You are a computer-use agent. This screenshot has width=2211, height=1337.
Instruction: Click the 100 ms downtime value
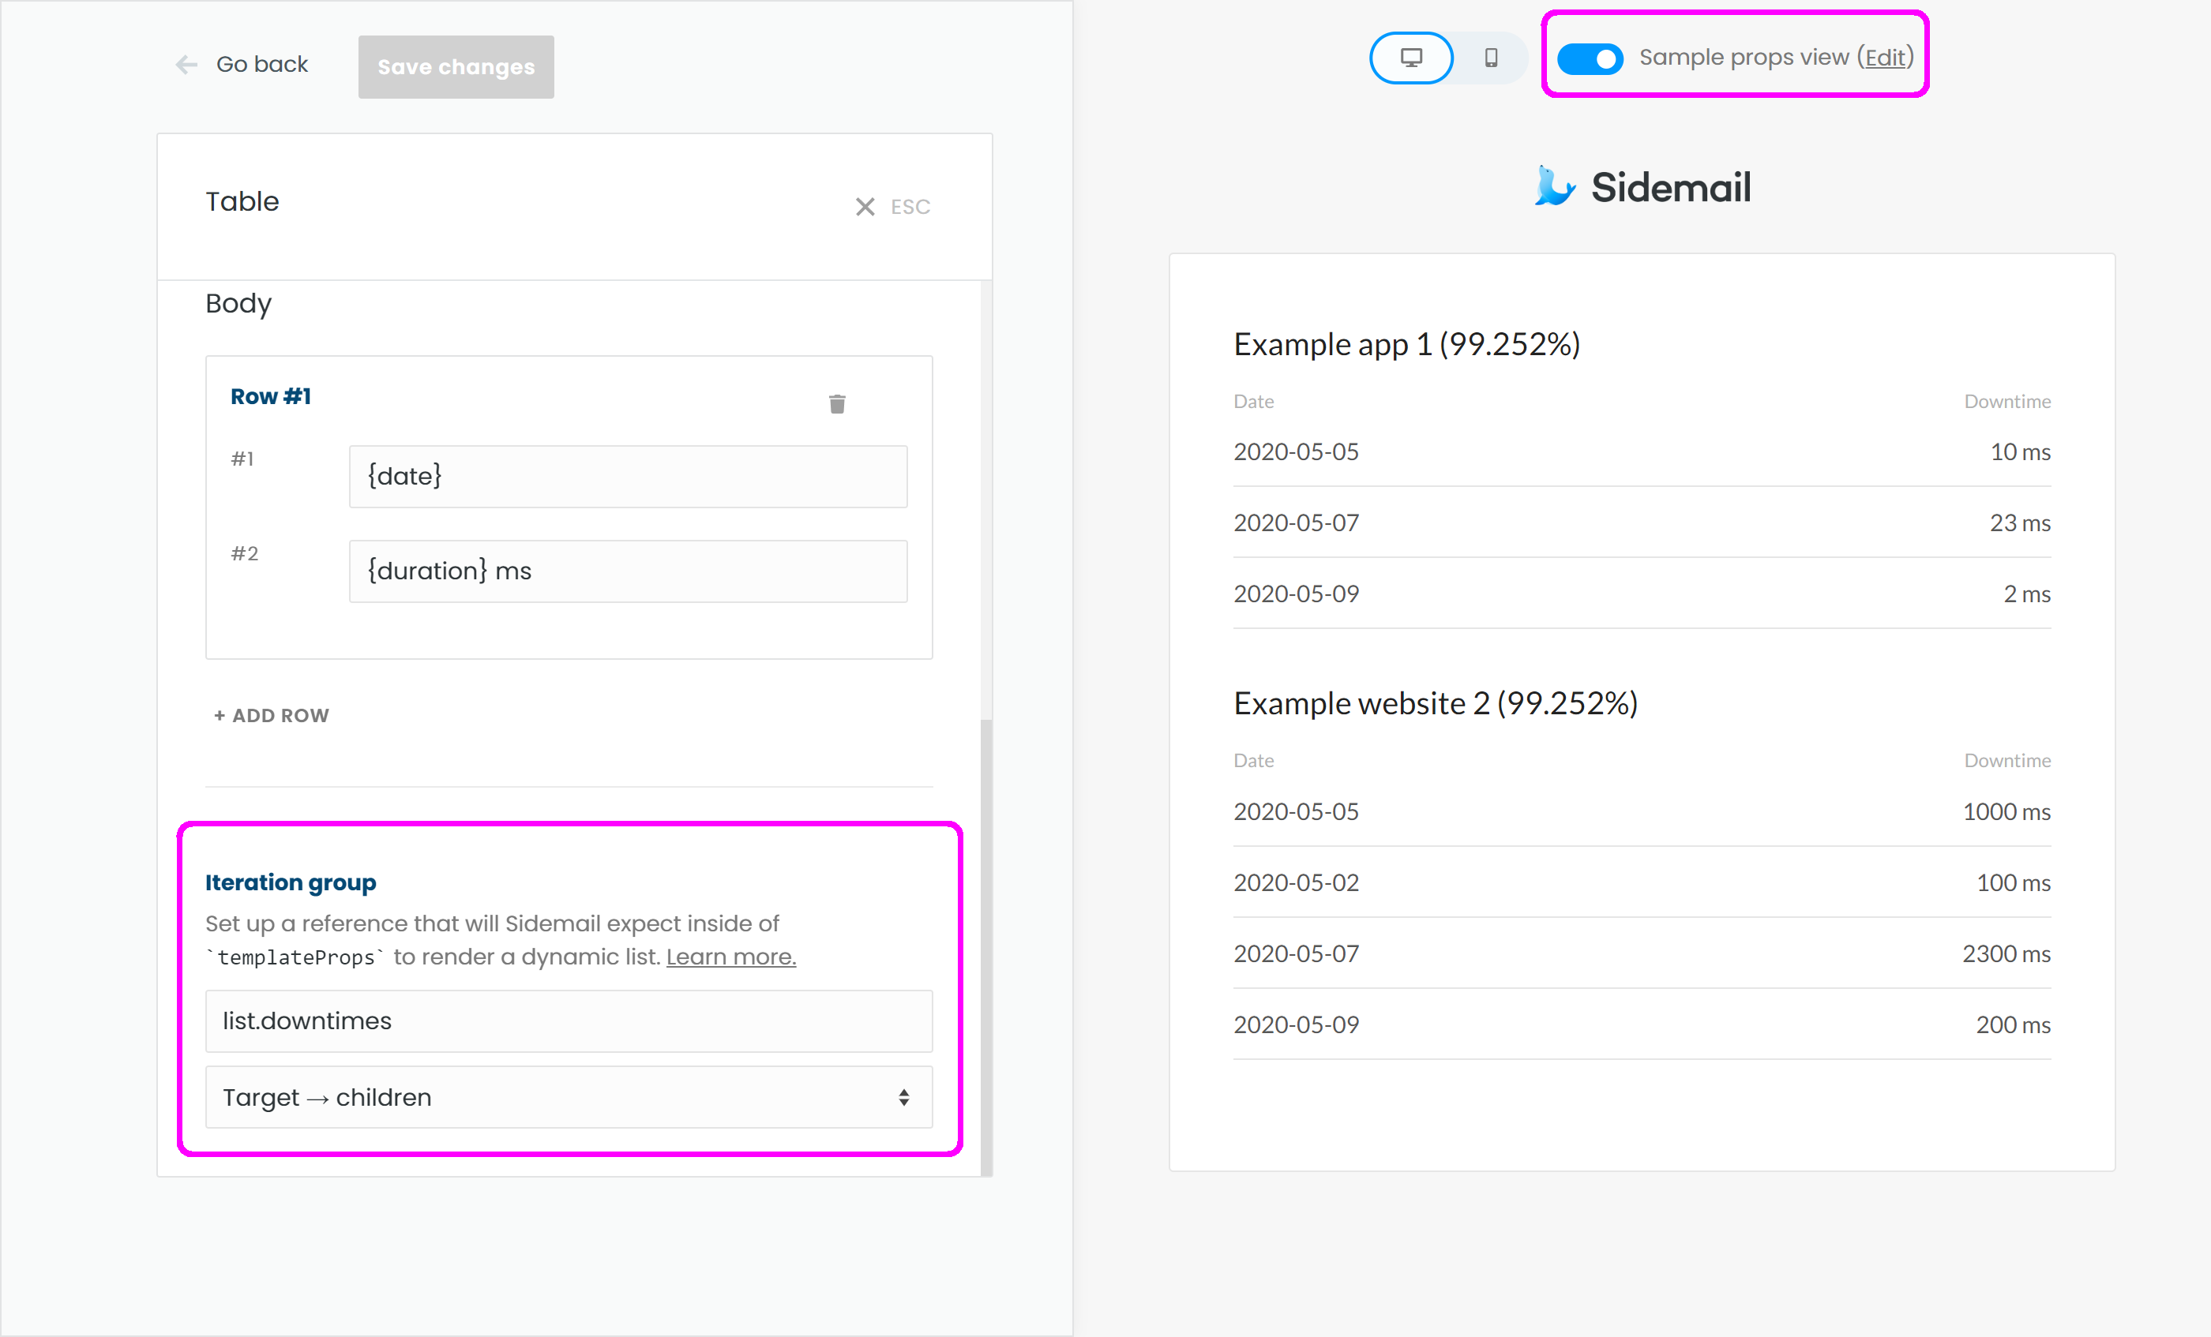tap(2014, 882)
